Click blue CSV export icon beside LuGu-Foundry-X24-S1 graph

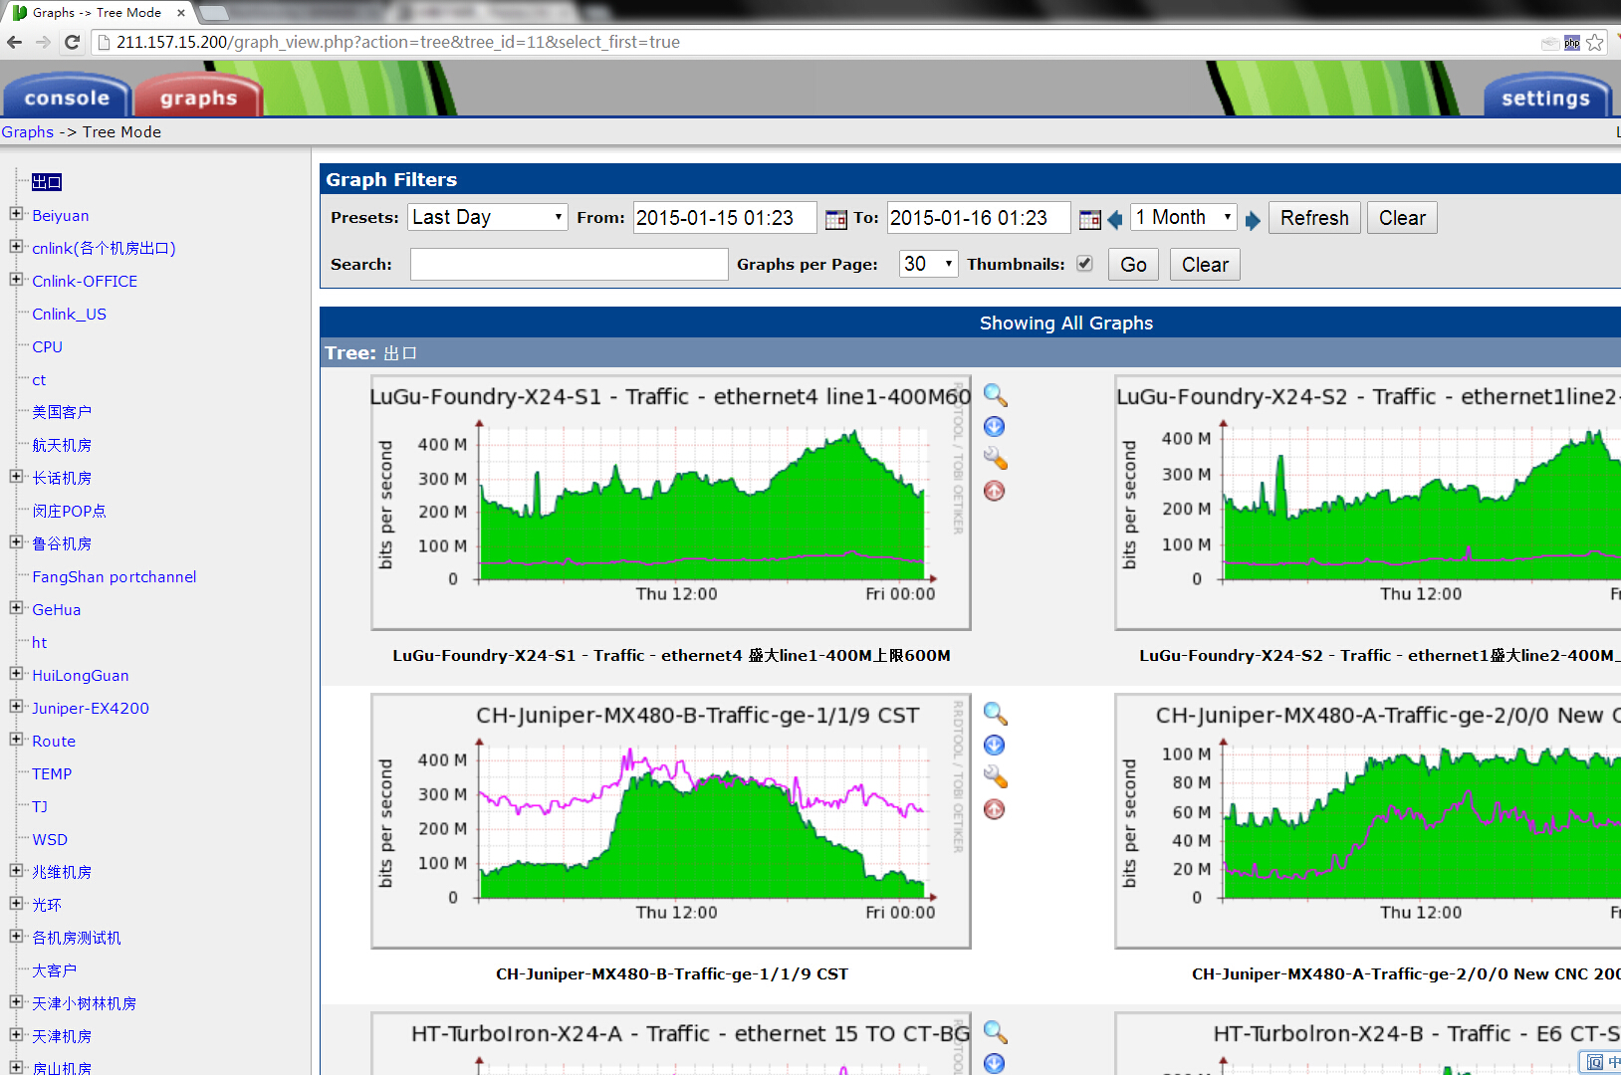click(x=994, y=427)
